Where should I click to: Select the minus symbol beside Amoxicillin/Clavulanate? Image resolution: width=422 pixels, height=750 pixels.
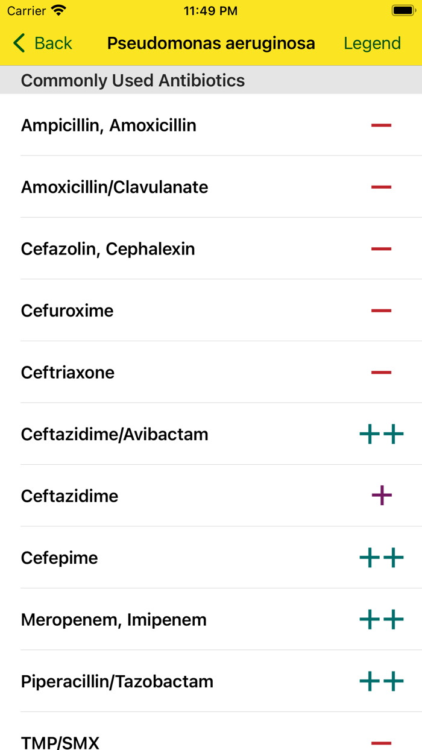[380, 187]
